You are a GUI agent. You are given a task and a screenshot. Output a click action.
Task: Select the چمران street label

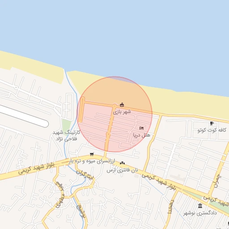pos(217,181)
